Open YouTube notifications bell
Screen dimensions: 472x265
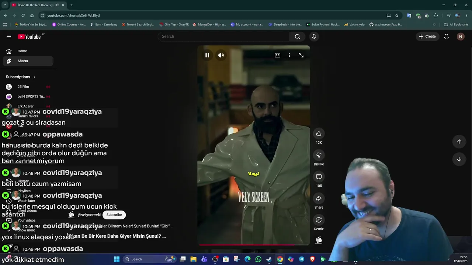point(447,36)
